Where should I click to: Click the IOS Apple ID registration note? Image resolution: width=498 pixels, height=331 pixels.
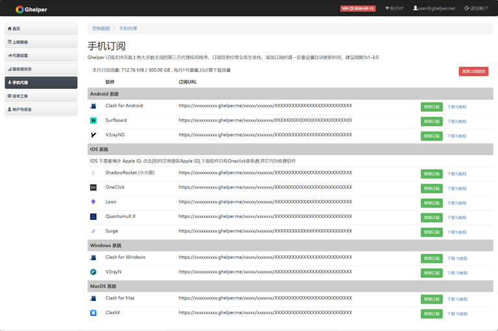pyautogui.click(x=193, y=161)
